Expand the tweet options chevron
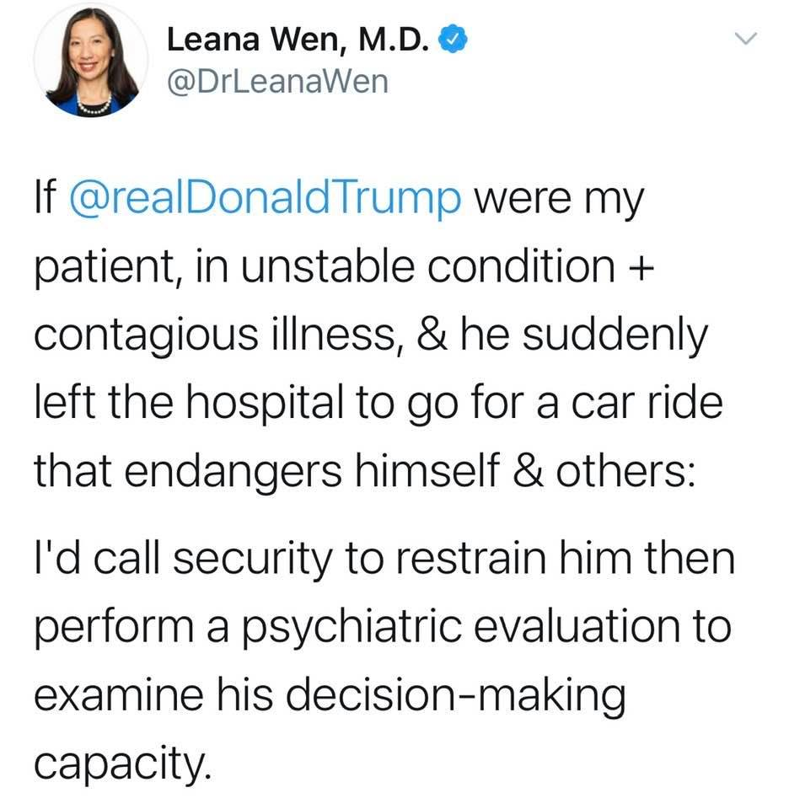The width and height of the screenshot is (789, 809). (746, 38)
